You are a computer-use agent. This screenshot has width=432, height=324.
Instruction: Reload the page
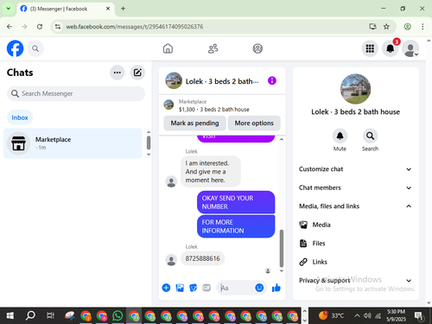click(40, 27)
